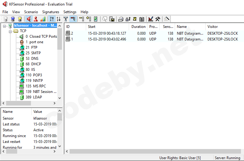Click properties panel scroll down arrow
This screenshot has width=244, height=161.
point(59,146)
